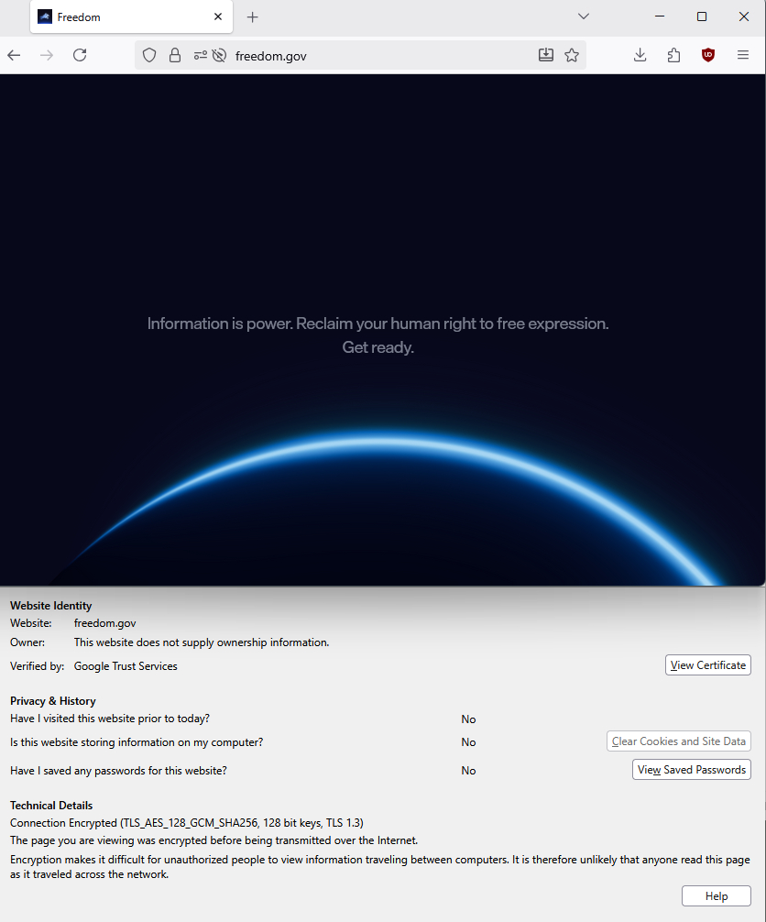Open the Firefox hamburger application menu
The width and height of the screenshot is (766, 922).
click(x=743, y=55)
